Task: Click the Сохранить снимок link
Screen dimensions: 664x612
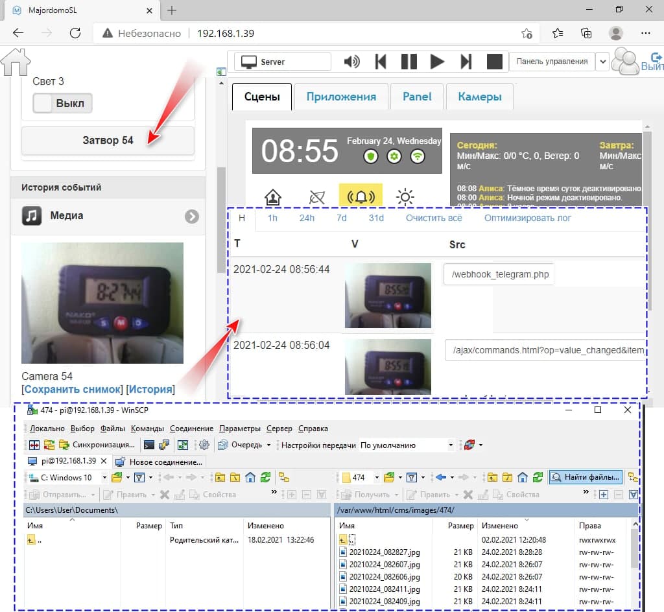Action: [x=73, y=389]
